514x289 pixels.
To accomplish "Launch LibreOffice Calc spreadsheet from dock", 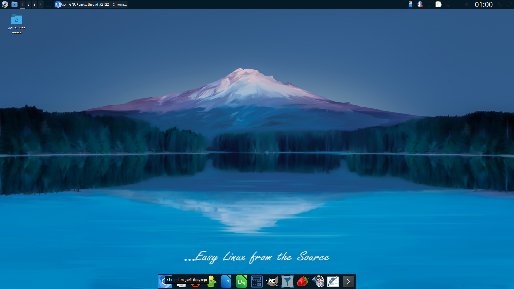I will 241,282.
